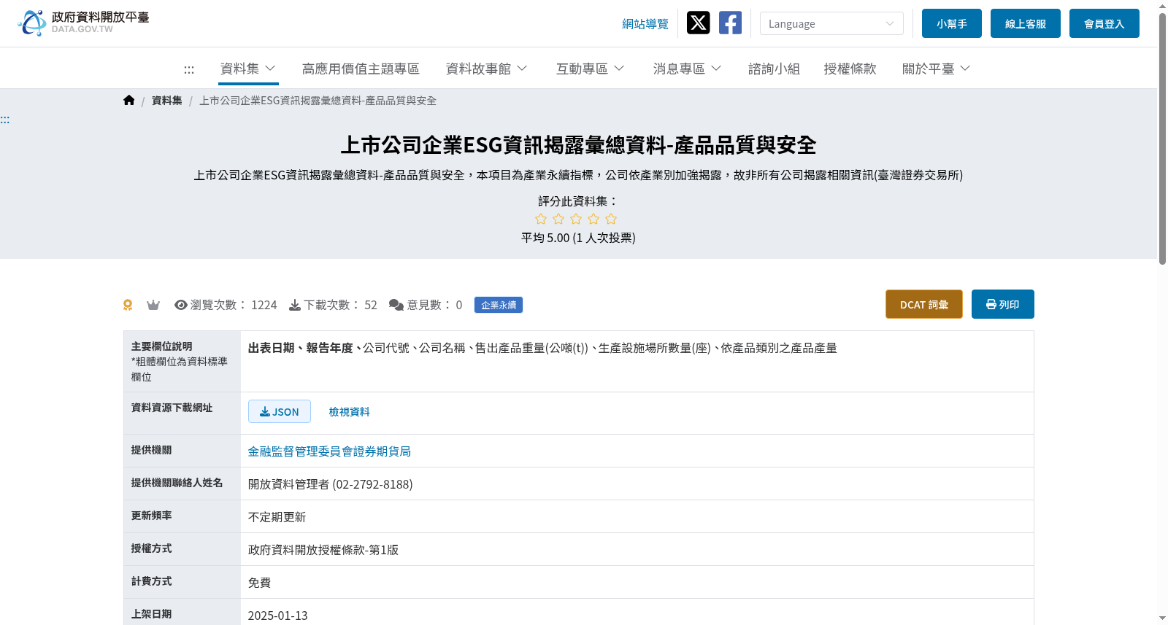Click the gold medal badge icon
This screenshot has width=1168, height=625.
click(x=128, y=305)
